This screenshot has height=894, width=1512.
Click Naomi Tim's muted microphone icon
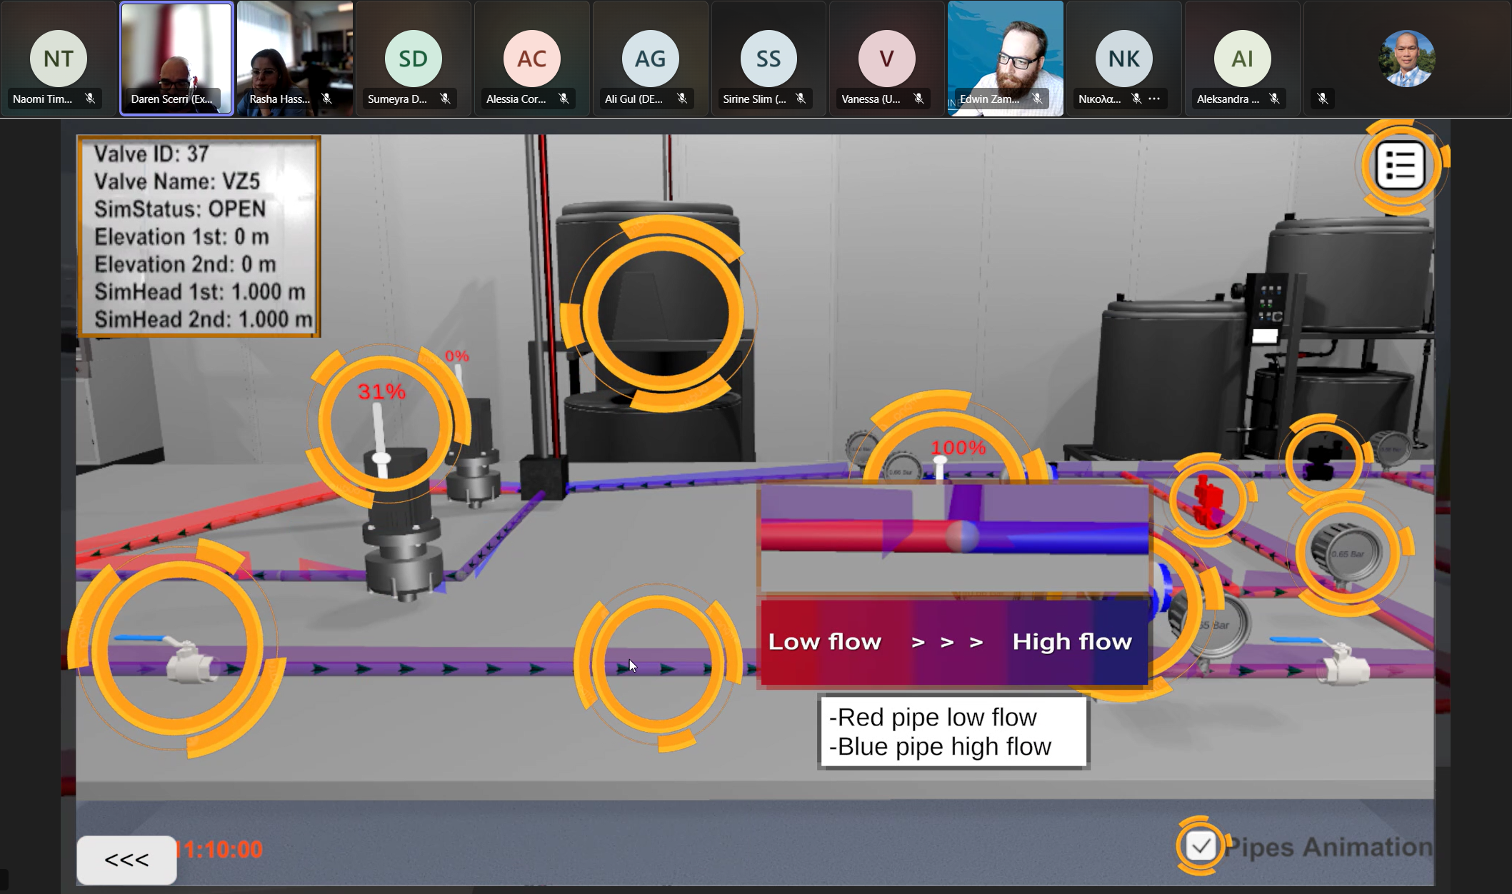click(x=90, y=99)
